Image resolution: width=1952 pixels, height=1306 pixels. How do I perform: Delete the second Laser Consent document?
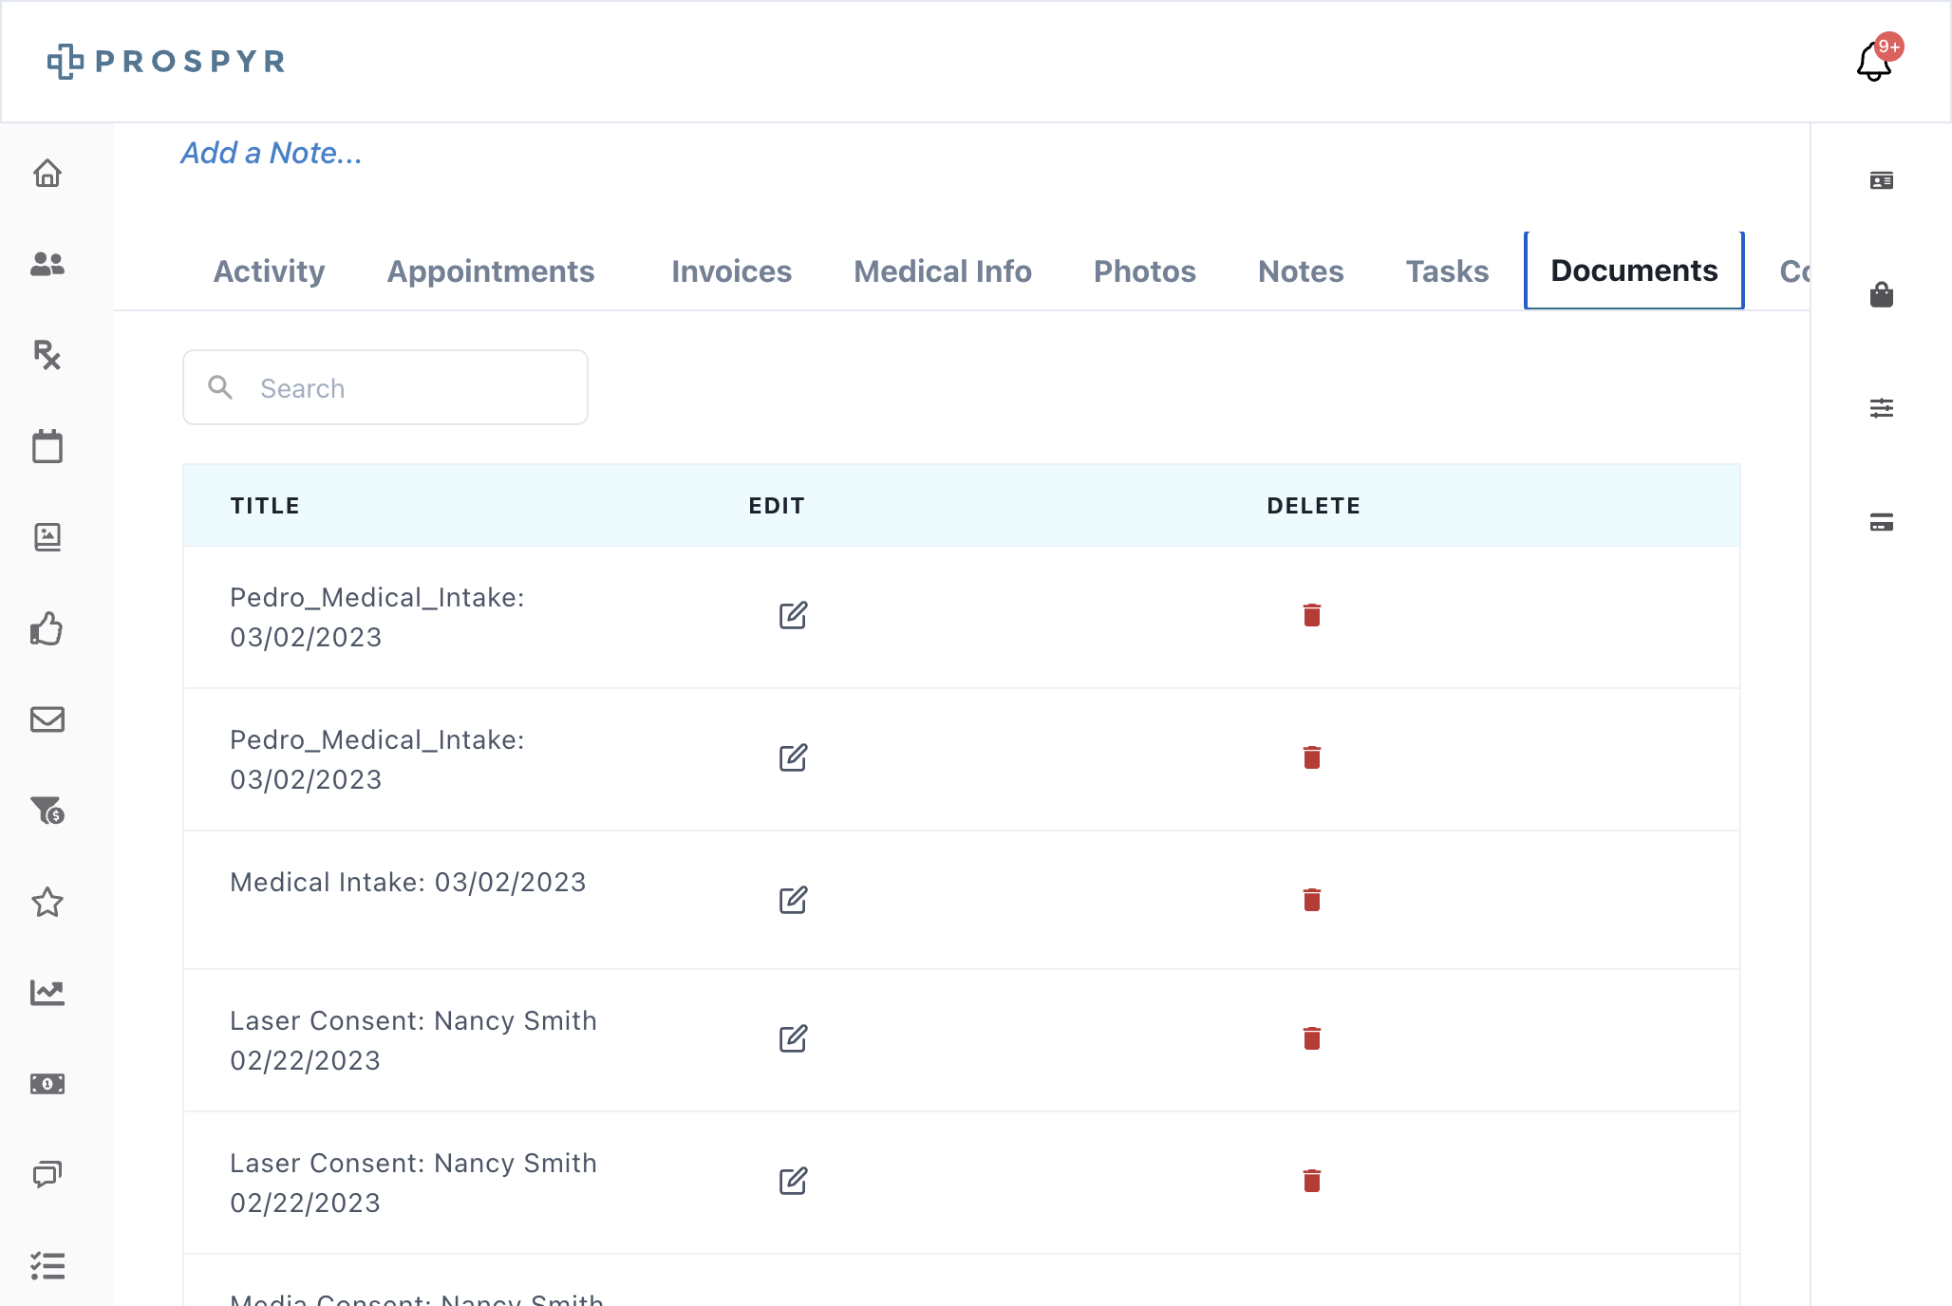coord(1312,1181)
